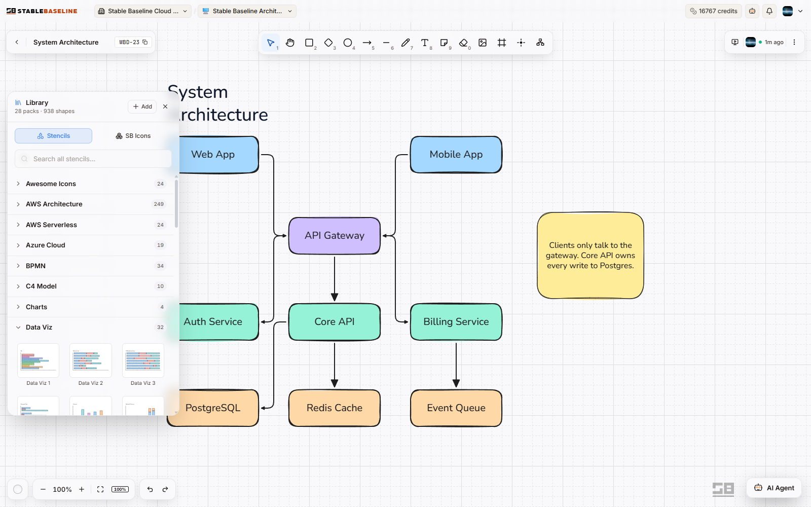This screenshot has width=811, height=507.
Task: Click the current 100% zoom level text
Action: pyautogui.click(x=62, y=489)
